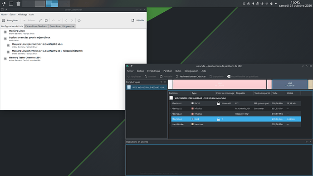Click the icon beside the Memory Tester entry
Image resolution: width=313 pixels, height=176 pixels.
5,59
